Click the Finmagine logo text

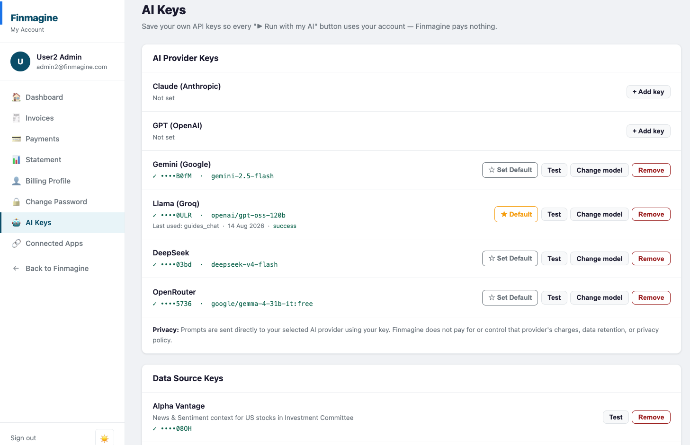pyautogui.click(x=34, y=18)
